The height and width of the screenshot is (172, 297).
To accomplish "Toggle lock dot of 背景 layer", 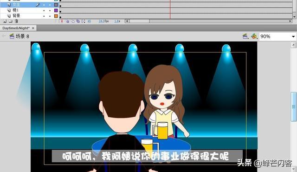I will pyautogui.click(x=50, y=16).
